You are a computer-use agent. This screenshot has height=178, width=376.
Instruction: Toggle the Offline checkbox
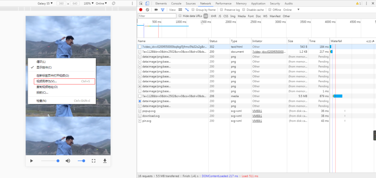click(270, 10)
